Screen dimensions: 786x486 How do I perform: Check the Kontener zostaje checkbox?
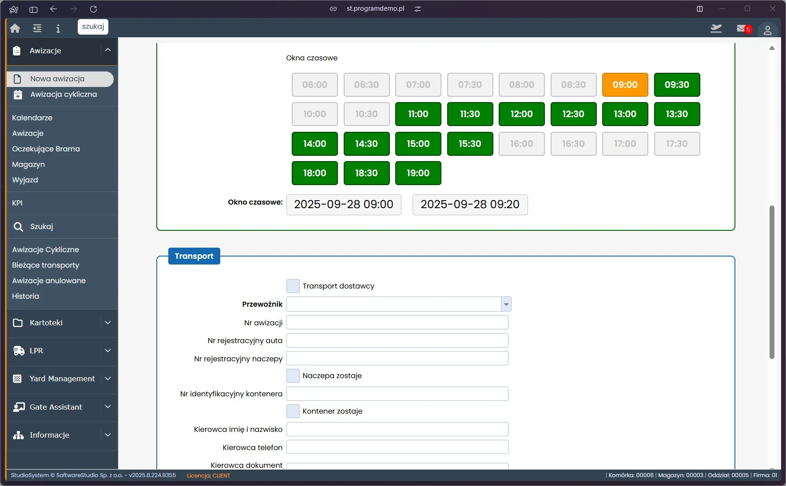pos(293,411)
